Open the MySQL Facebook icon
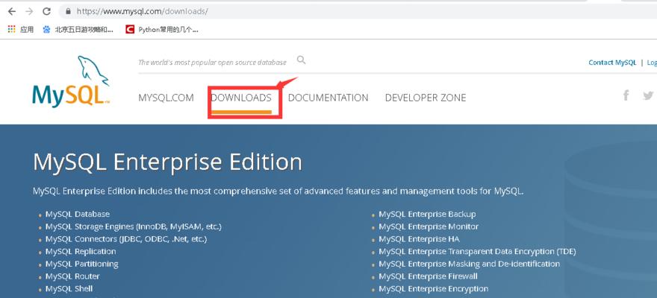This screenshot has width=657, height=298. 626,95
